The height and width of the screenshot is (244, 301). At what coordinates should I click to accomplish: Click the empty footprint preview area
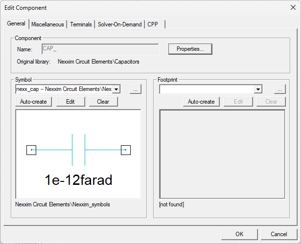(222, 154)
